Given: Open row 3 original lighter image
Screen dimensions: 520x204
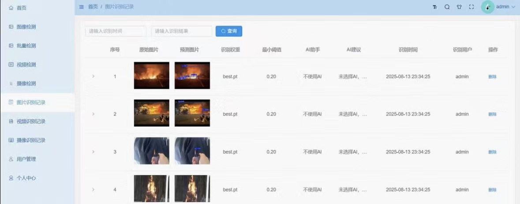Looking at the screenshot, I should 152,151.
